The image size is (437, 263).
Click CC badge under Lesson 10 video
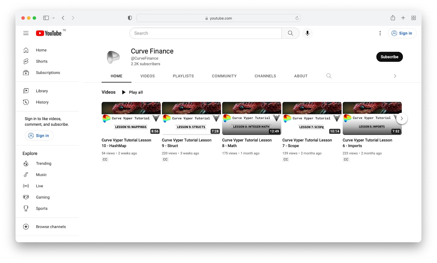[105, 160]
